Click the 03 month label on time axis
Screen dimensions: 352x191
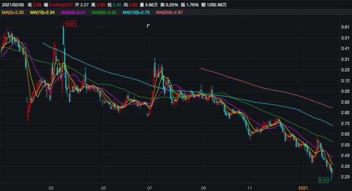pyautogui.click(x=51, y=187)
